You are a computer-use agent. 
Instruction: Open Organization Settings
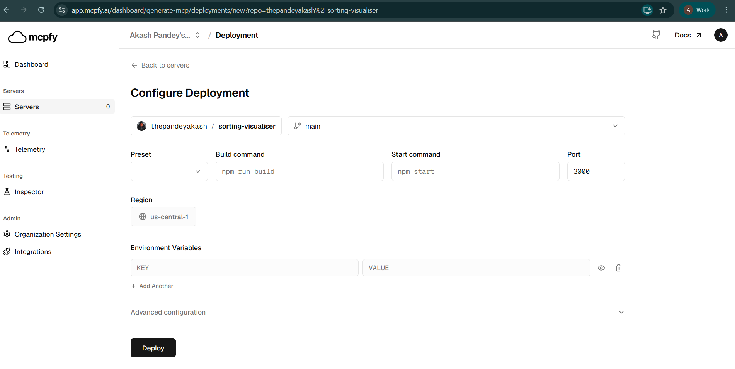(x=48, y=234)
